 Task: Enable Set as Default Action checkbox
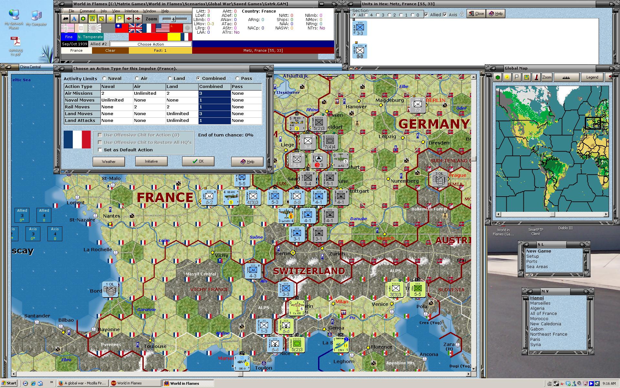100,150
